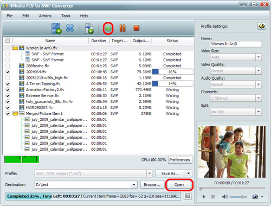Check the 20051210-w50s_high.flv checkbox
This screenshot has height=206, width=271.
pyautogui.click(x=8, y=78)
